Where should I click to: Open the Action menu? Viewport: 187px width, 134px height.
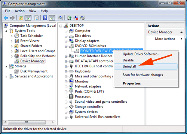[19, 11]
